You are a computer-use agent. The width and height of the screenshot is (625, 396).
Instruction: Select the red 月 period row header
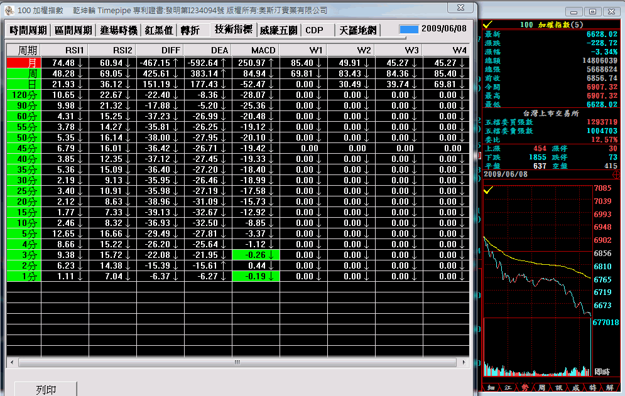click(x=23, y=63)
